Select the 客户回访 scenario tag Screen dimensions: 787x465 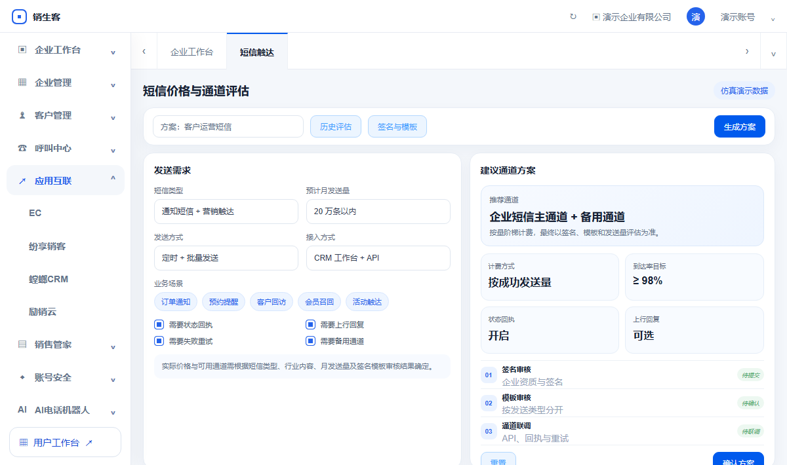(x=272, y=302)
